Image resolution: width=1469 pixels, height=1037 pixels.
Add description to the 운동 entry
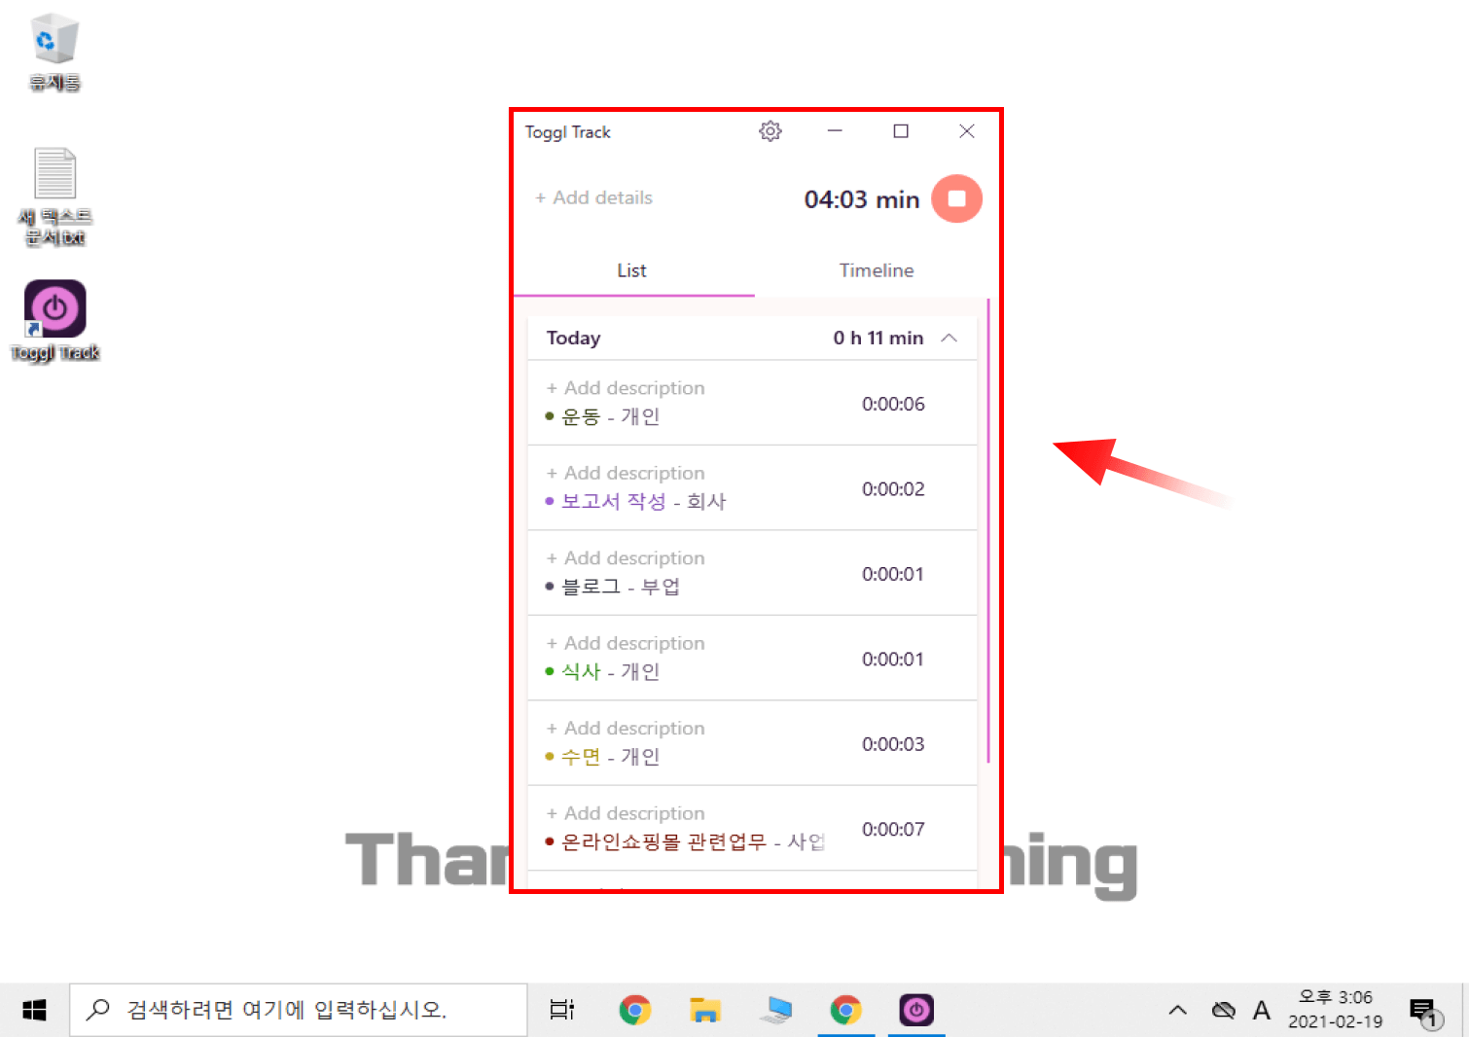tap(626, 387)
